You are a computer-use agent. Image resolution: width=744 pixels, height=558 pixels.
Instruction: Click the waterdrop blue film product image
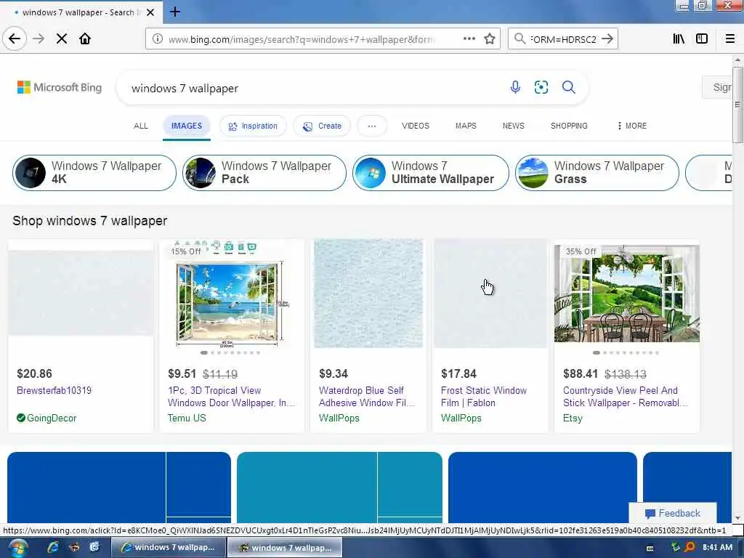pyautogui.click(x=368, y=294)
